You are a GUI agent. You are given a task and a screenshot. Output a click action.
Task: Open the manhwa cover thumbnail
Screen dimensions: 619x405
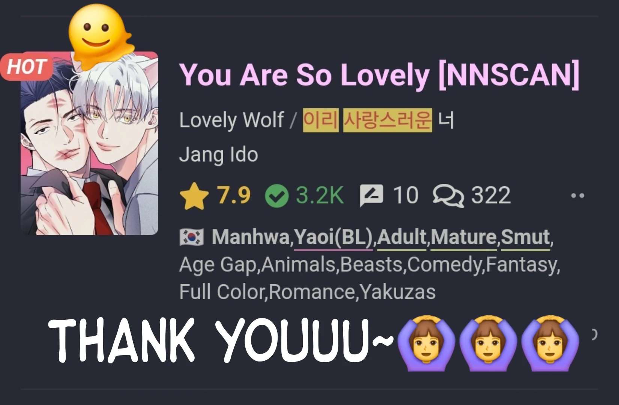89,143
